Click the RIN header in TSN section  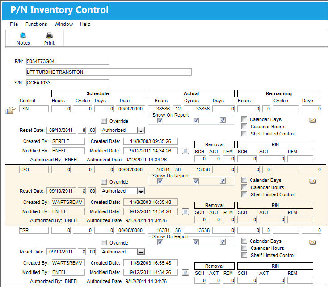[275, 144]
